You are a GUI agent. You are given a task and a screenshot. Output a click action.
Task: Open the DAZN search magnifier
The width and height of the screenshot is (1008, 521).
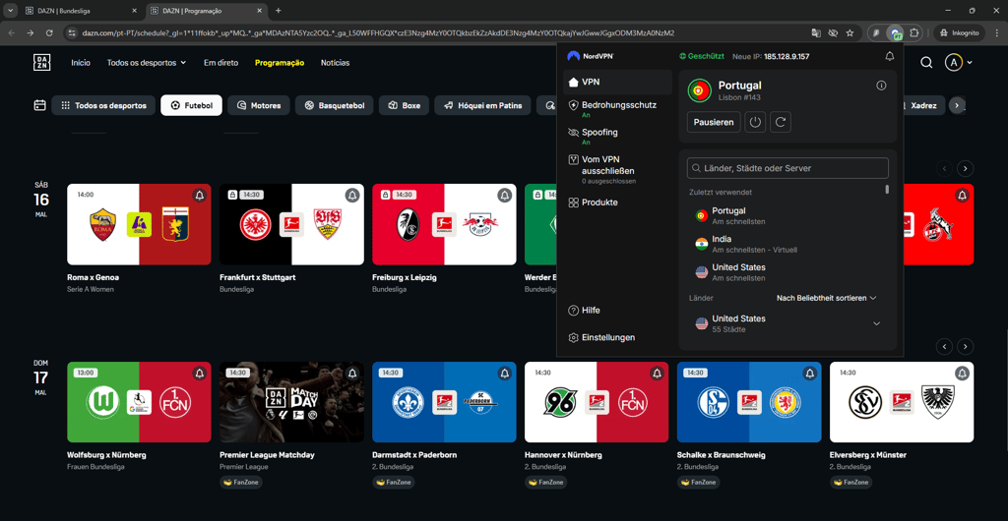point(926,62)
